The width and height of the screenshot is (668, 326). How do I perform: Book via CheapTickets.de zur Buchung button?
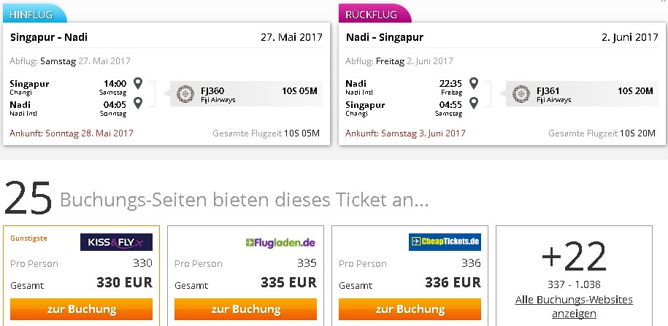pos(410,309)
